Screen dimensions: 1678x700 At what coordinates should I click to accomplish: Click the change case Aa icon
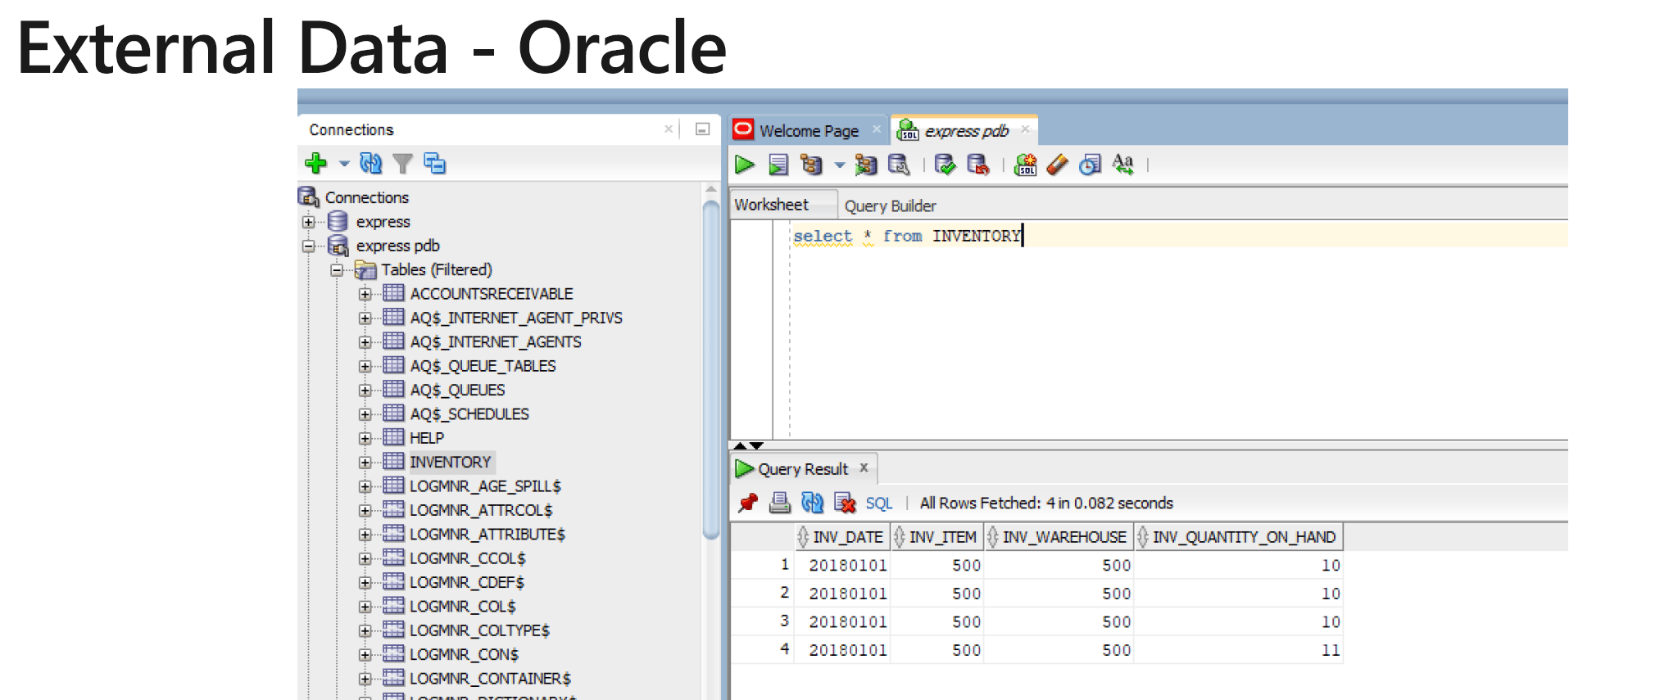click(1122, 165)
